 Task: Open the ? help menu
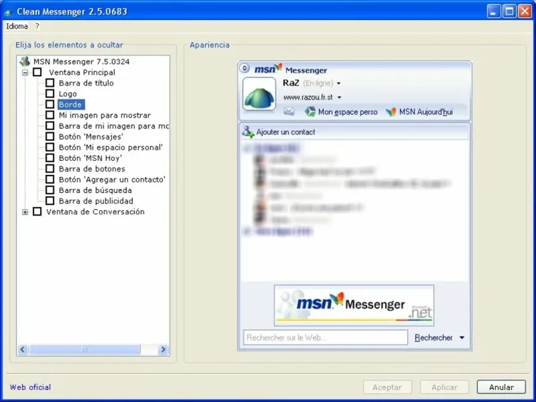pos(38,26)
